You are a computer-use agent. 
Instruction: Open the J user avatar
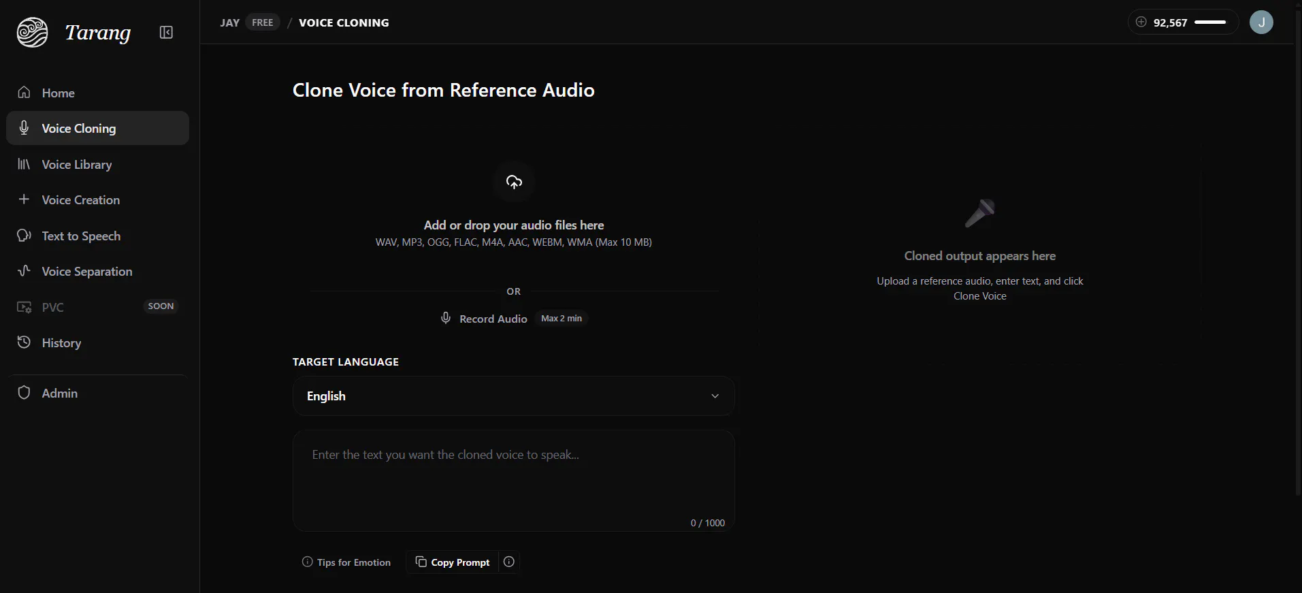[1261, 22]
